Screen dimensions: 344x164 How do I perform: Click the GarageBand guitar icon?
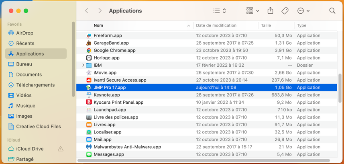[89, 43]
